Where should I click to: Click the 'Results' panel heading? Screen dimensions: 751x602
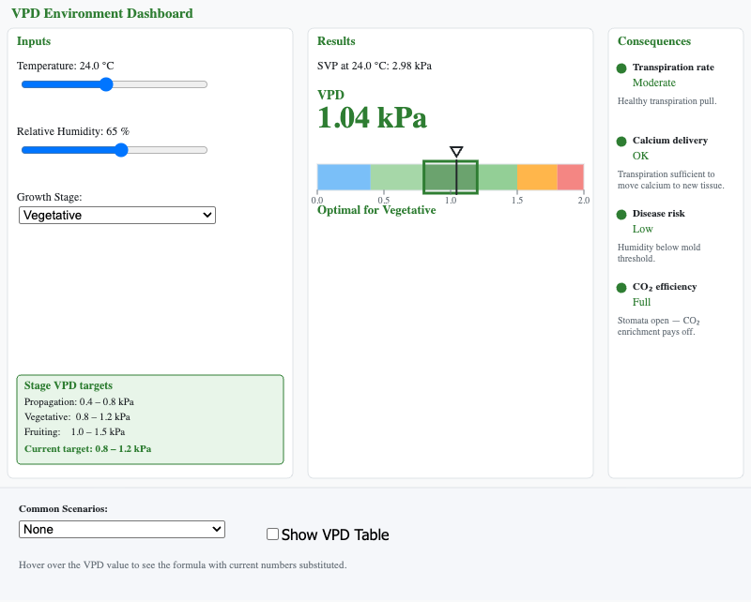coord(336,41)
